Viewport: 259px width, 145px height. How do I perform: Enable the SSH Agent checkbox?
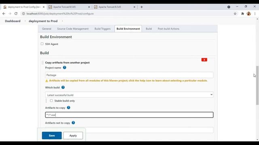pyautogui.click(x=42, y=44)
